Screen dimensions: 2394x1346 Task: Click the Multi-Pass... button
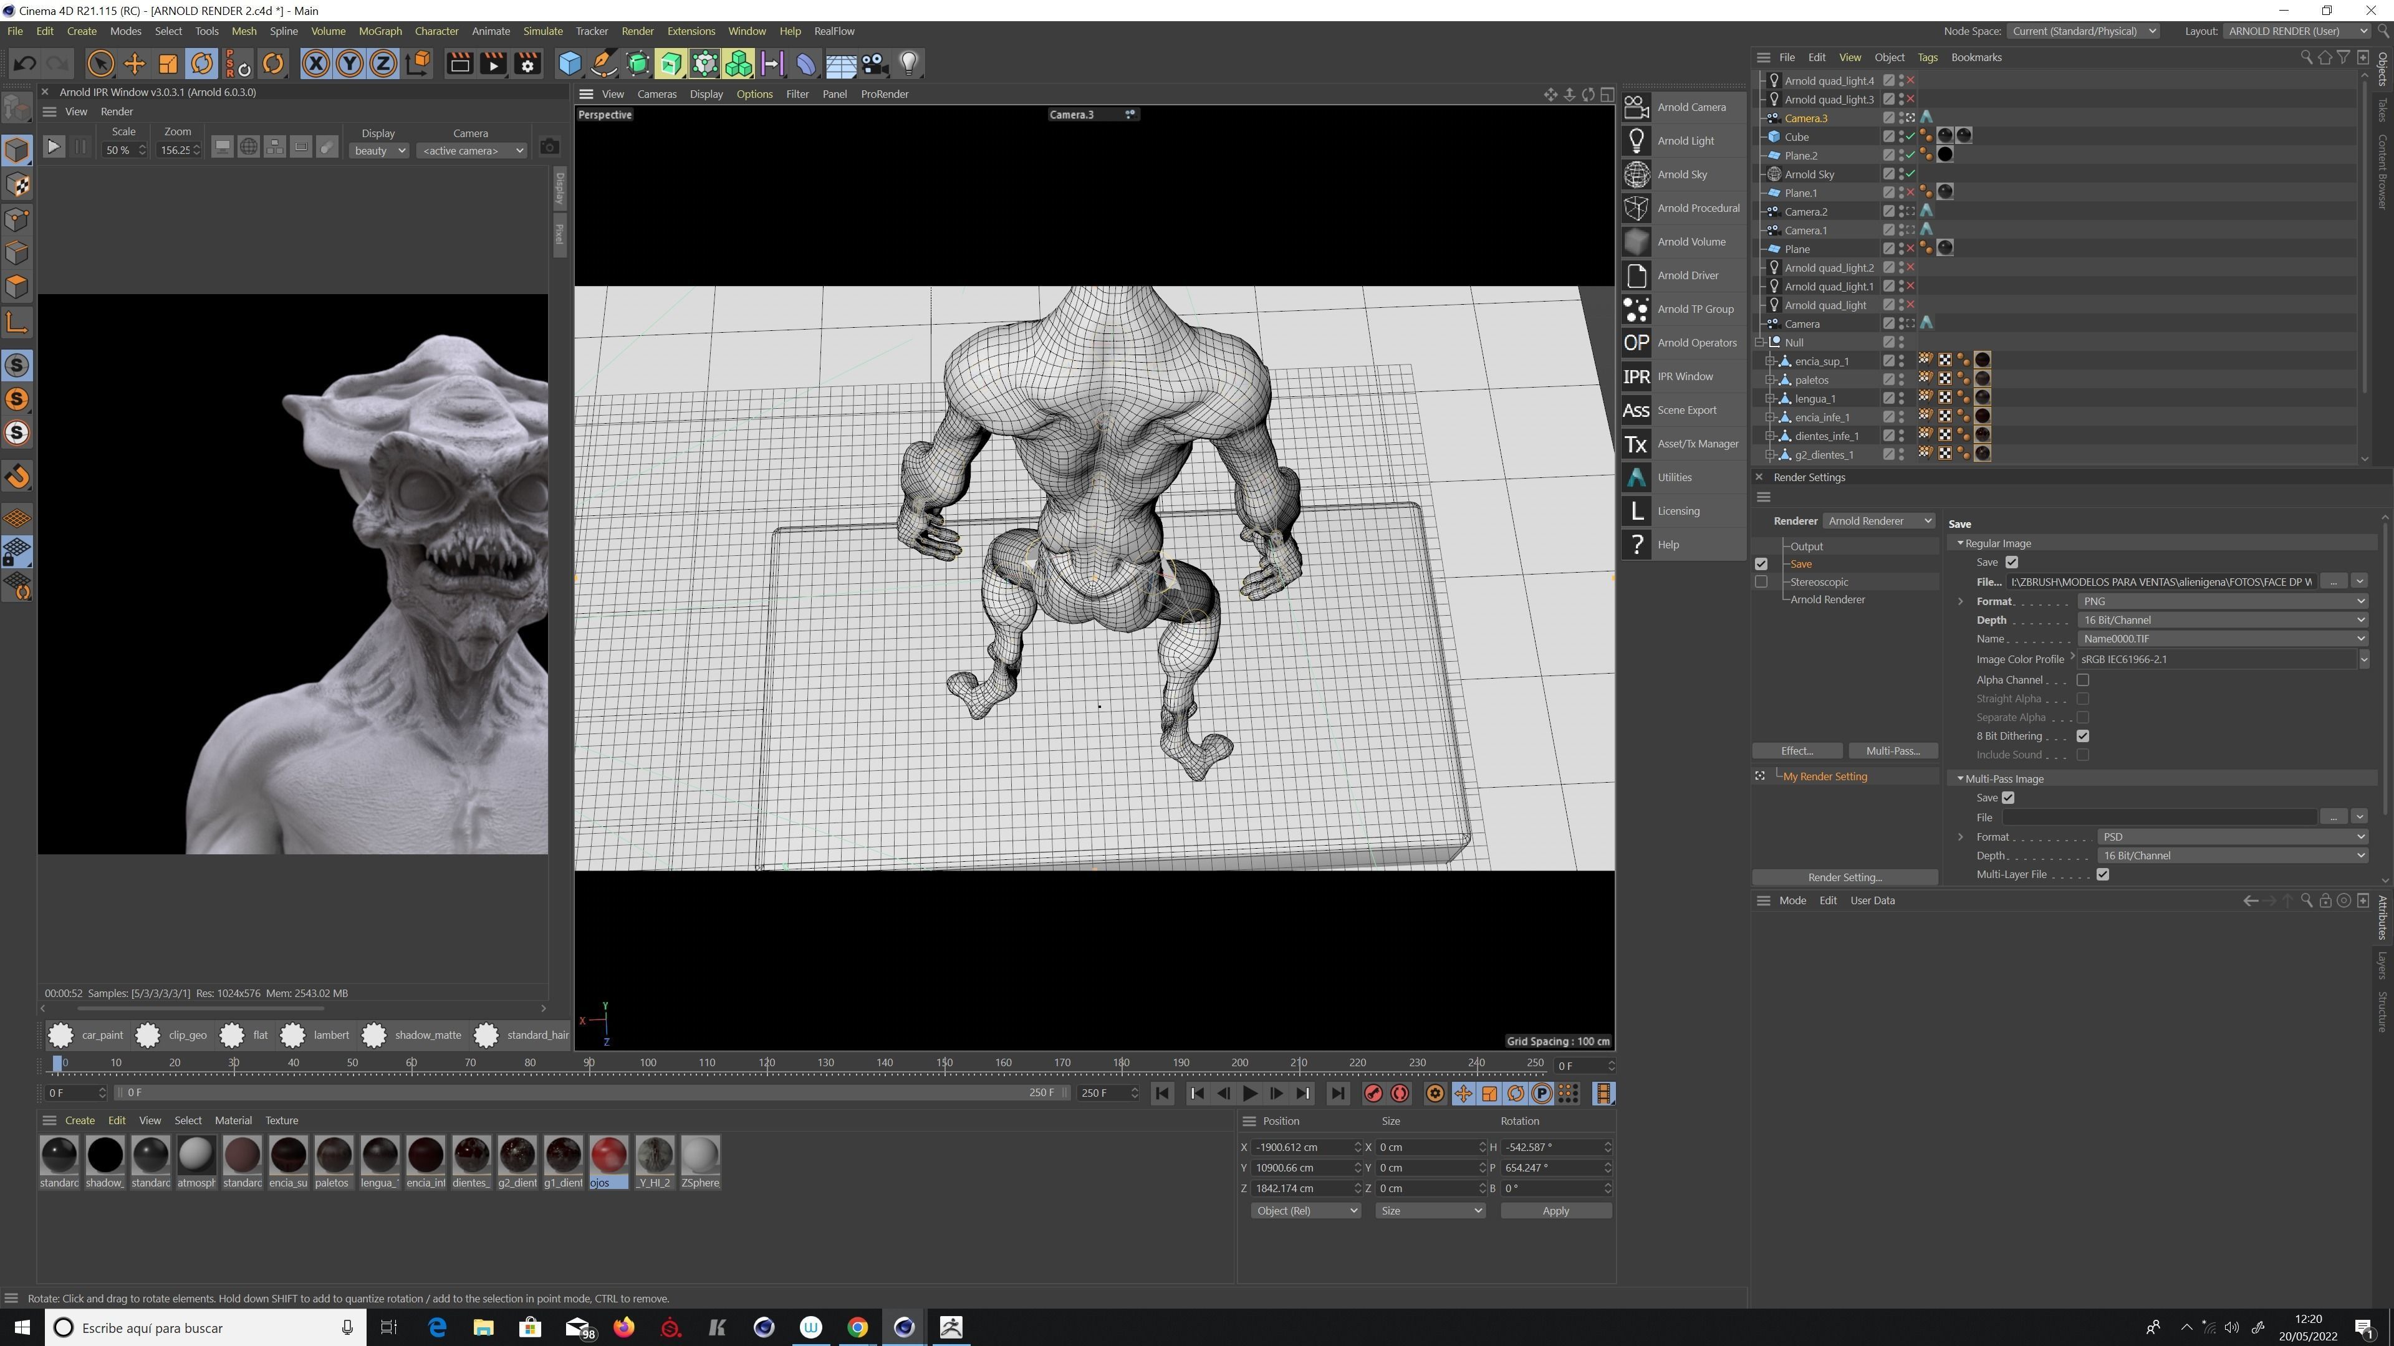(1892, 750)
